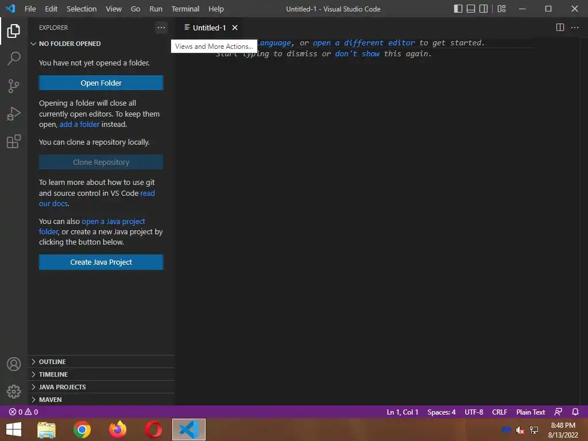588x441 pixels.
Task: Collapse the NO FOLDER OPENED section
Action: [101, 44]
